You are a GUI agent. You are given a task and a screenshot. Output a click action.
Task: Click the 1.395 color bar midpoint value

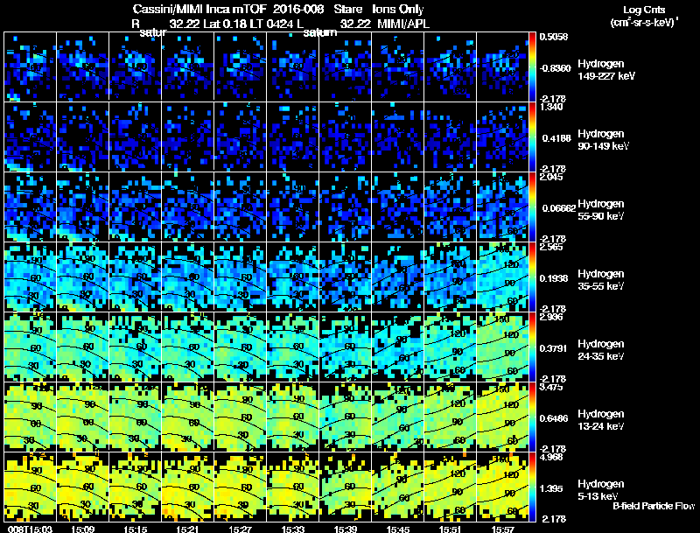(551, 489)
